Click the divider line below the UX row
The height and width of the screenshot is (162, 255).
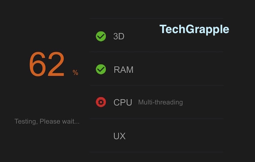pyautogui.click(x=156, y=152)
